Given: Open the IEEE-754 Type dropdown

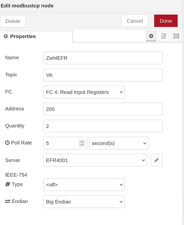Looking at the screenshot, I should point(84,184).
